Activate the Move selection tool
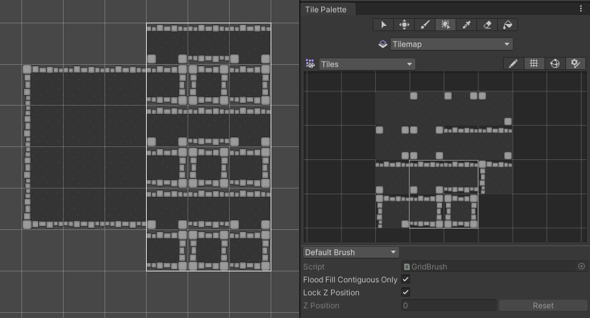Screen dimensions: 590x318 tap(404, 25)
